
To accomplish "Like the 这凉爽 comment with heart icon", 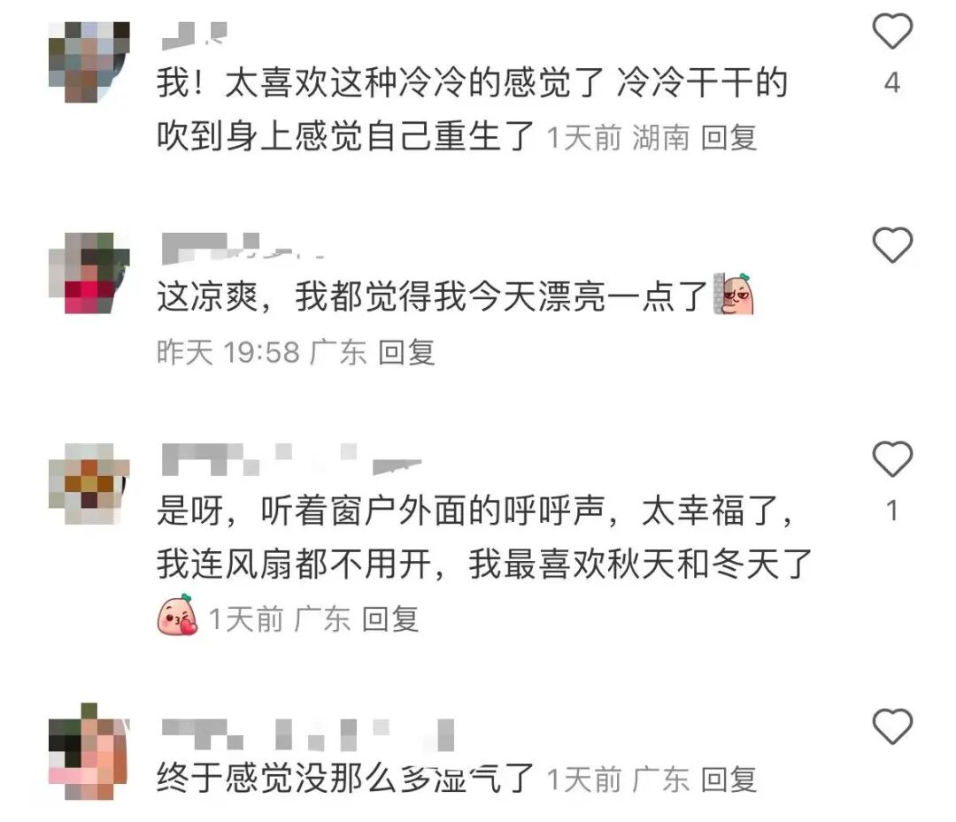I will (892, 244).
